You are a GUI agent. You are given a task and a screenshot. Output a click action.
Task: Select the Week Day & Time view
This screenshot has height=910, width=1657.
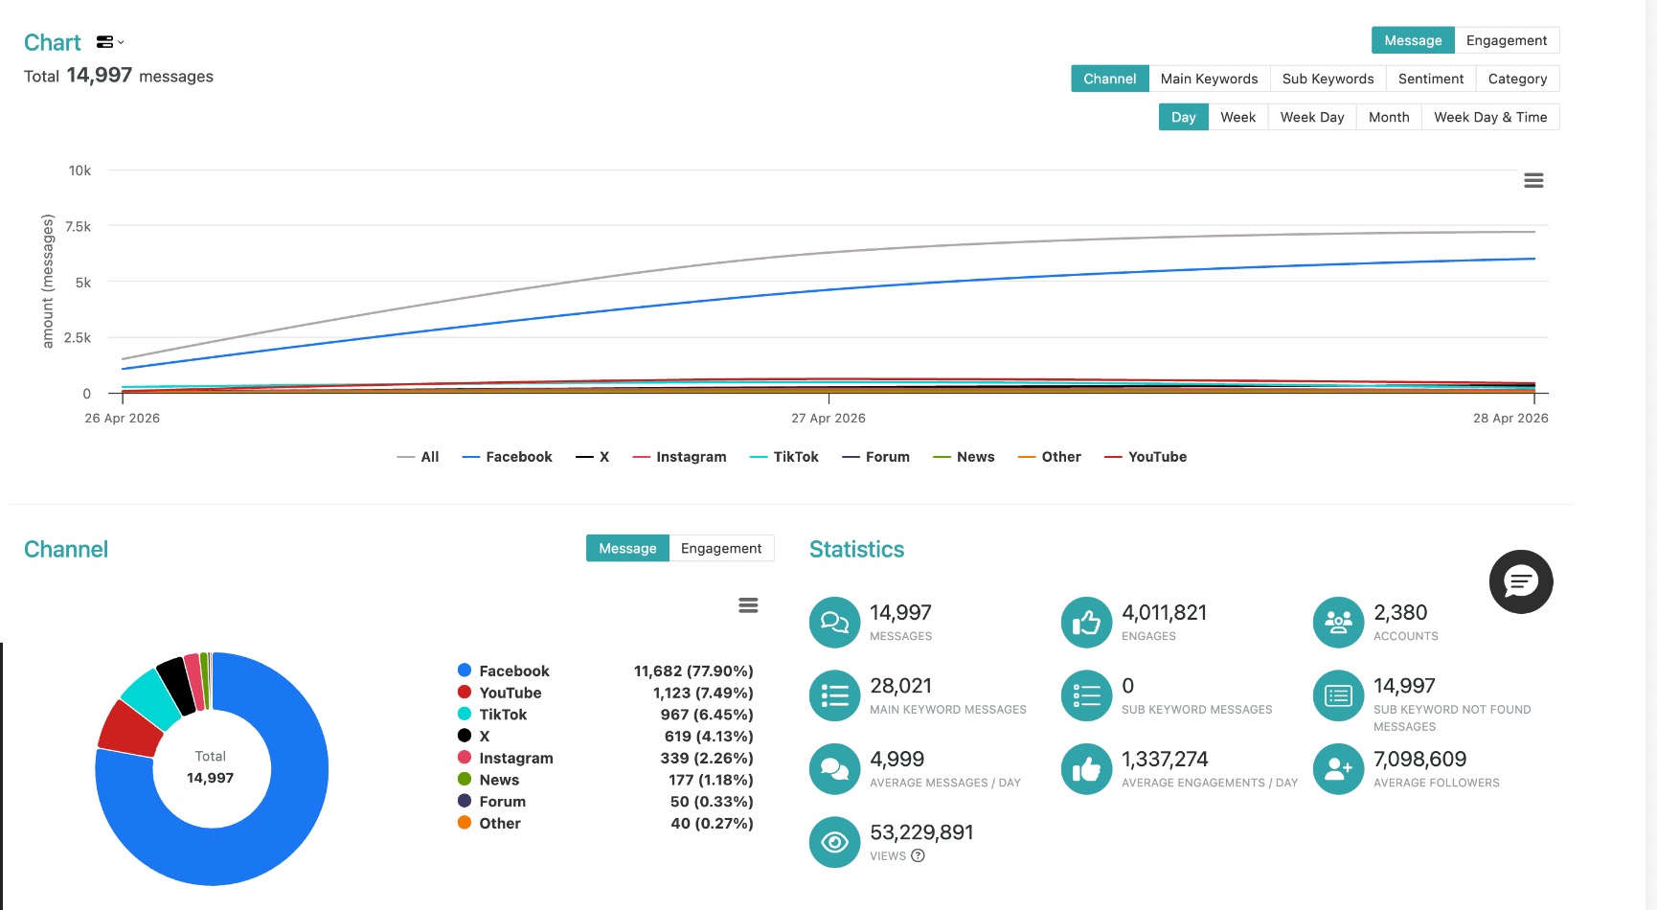tap(1490, 117)
